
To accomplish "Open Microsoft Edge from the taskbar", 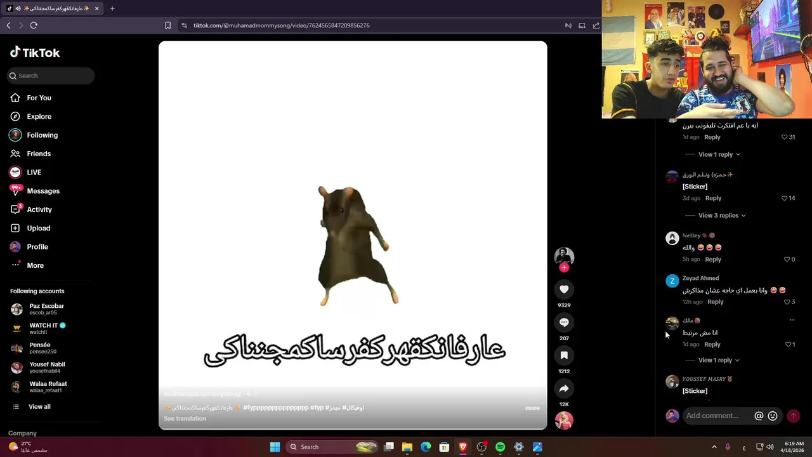I will point(426,447).
